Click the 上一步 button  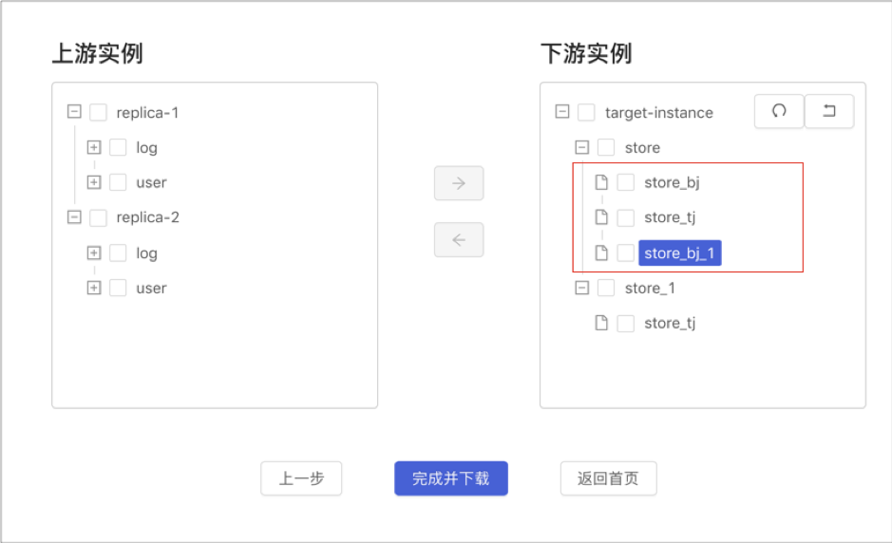click(301, 478)
